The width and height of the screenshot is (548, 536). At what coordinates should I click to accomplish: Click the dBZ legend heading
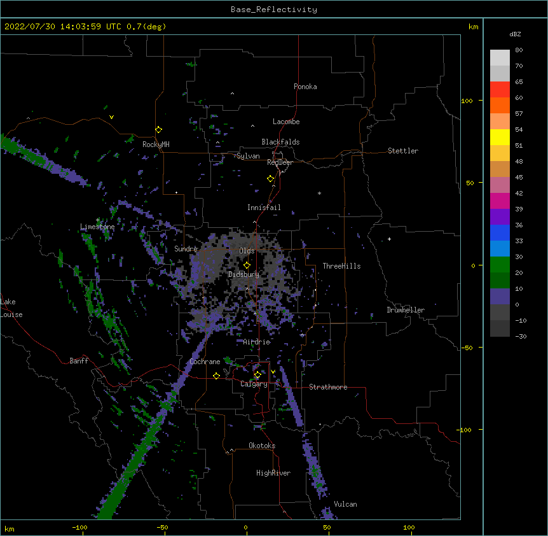515,34
